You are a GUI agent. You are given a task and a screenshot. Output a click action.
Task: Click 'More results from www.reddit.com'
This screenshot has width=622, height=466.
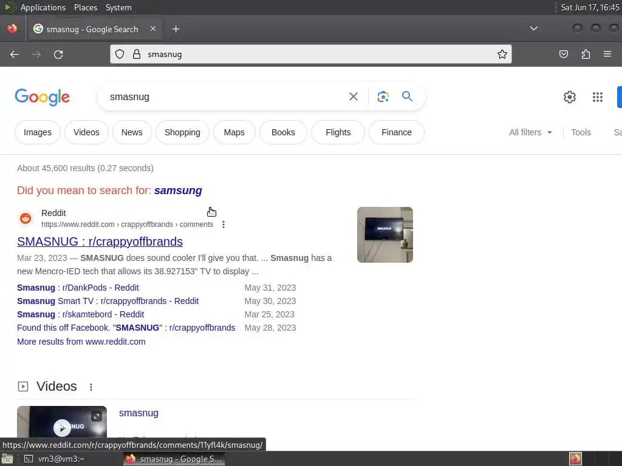click(81, 342)
